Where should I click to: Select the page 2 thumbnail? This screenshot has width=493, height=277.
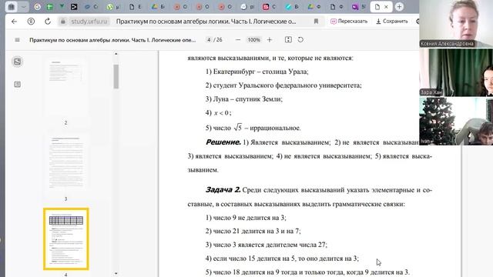click(x=65, y=88)
